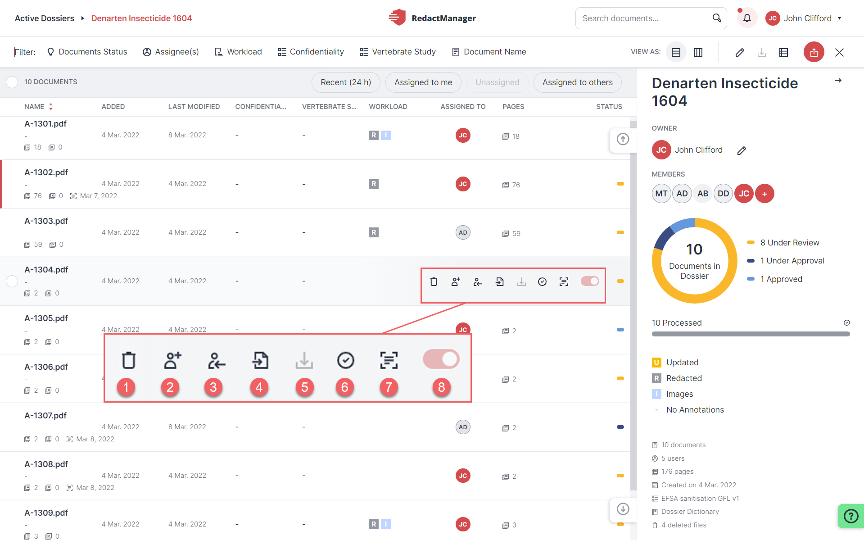Open document A-1303.pdf
The image size is (864, 540).
point(46,221)
